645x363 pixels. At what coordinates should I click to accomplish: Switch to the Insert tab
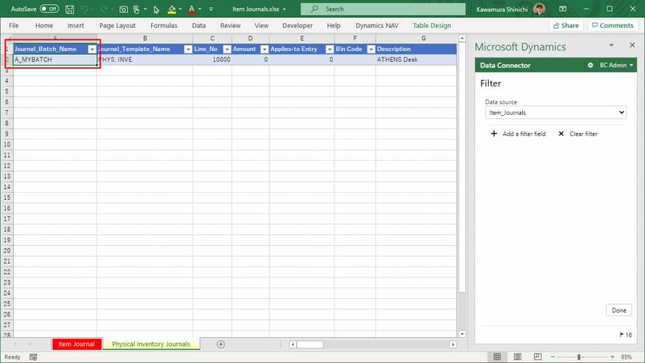pyautogui.click(x=76, y=25)
